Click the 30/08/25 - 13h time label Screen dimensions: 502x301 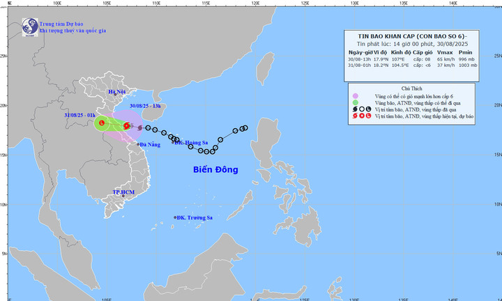(x=144, y=106)
